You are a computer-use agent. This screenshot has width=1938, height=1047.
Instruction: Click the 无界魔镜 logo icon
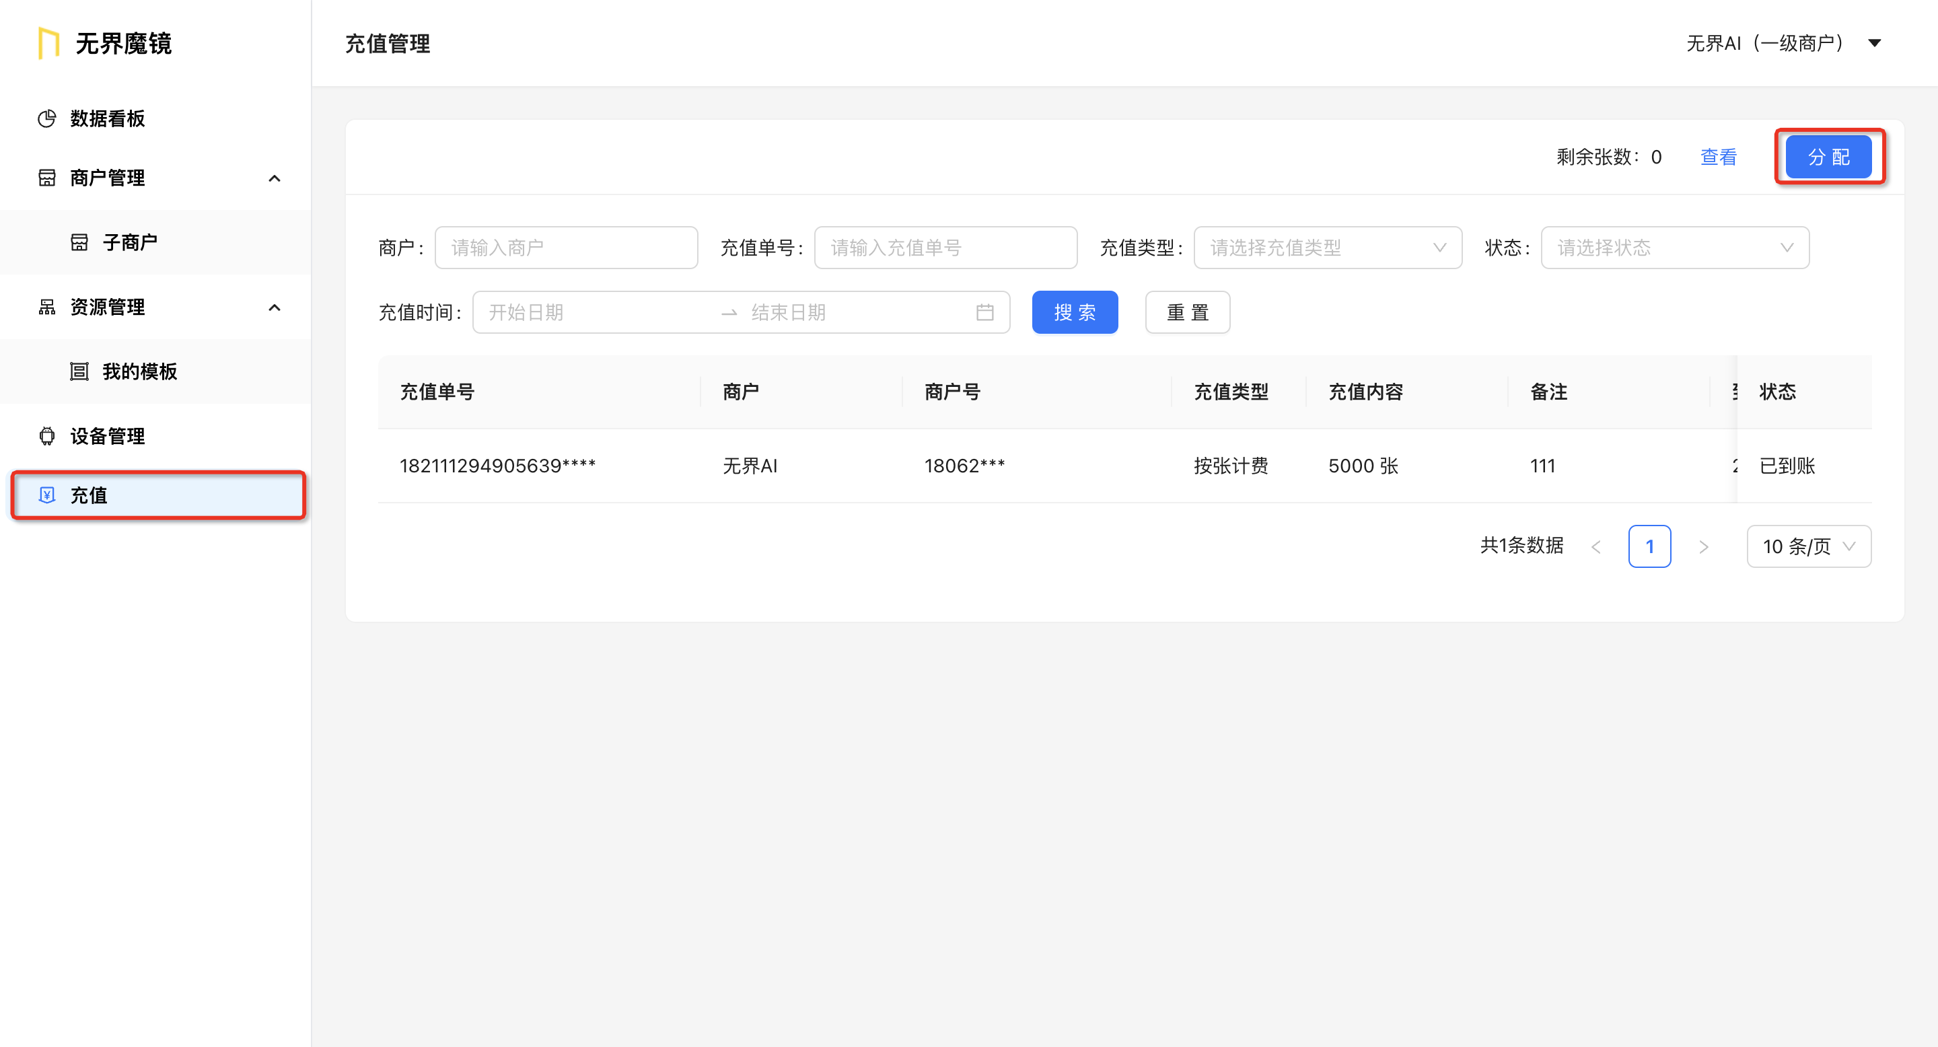pyautogui.click(x=49, y=43)
